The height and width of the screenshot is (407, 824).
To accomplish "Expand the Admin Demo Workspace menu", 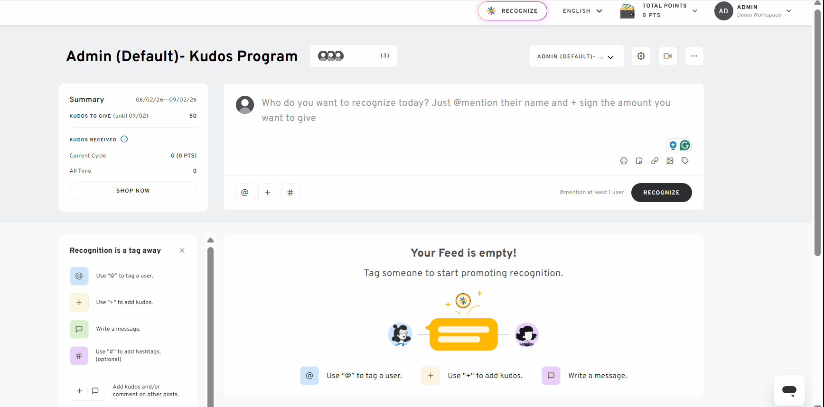I will [x=788, y=11].
